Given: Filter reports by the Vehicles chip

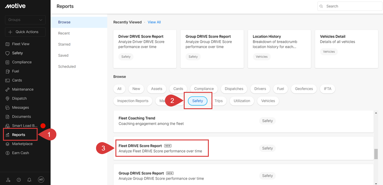Looking at the screenshot, I should (x=268, y=101).
